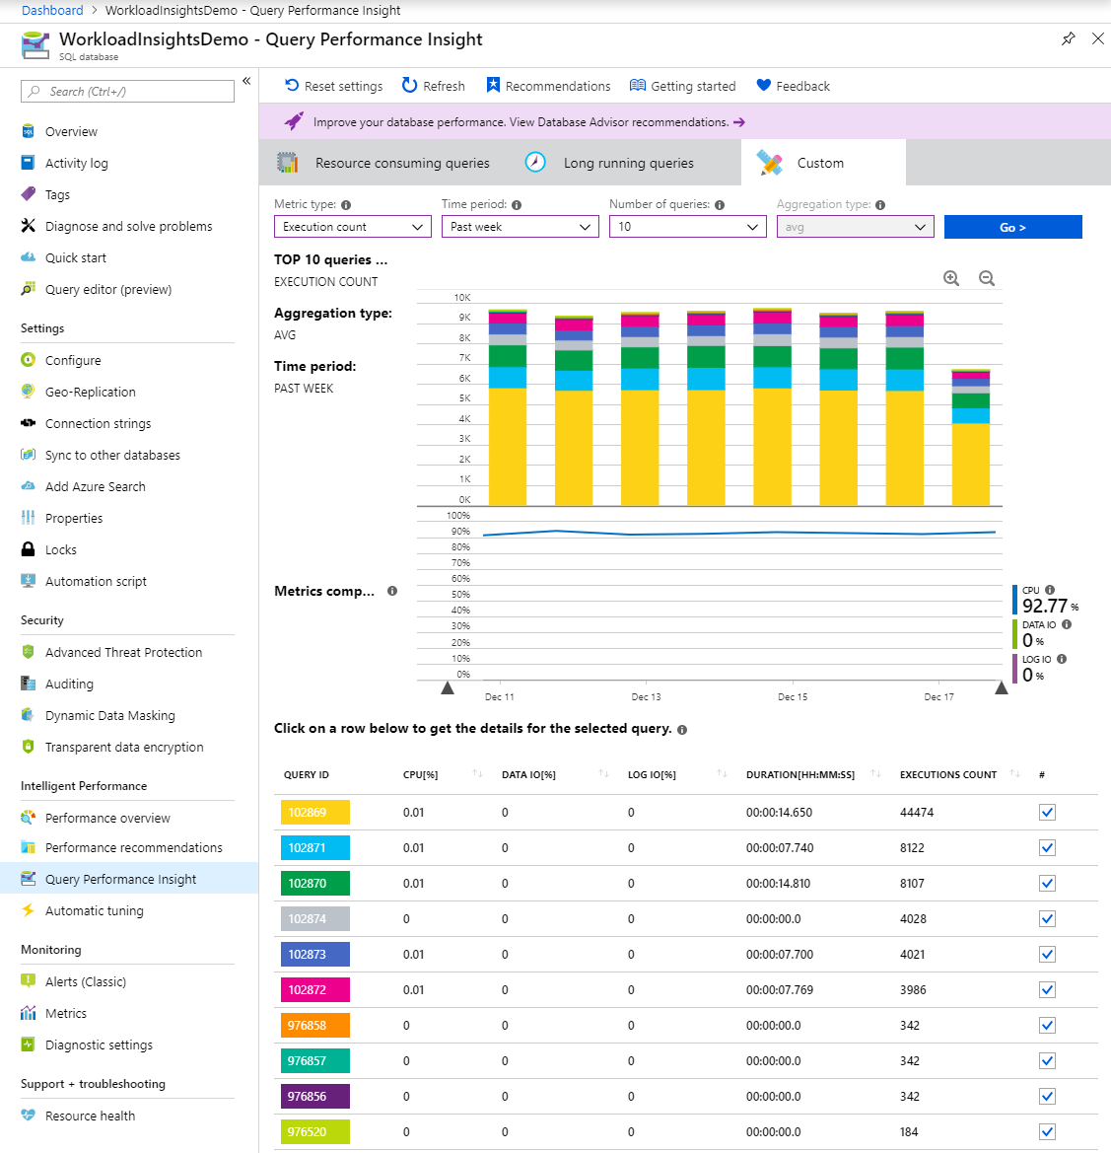Click the zoom out magnifier icon
Screen dimensions: 1111x1153
click(987, 279)
